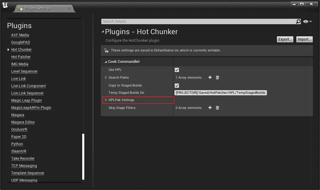
Task: Click the Temp Staged Builds Dir label
Action: click(126, 93)
